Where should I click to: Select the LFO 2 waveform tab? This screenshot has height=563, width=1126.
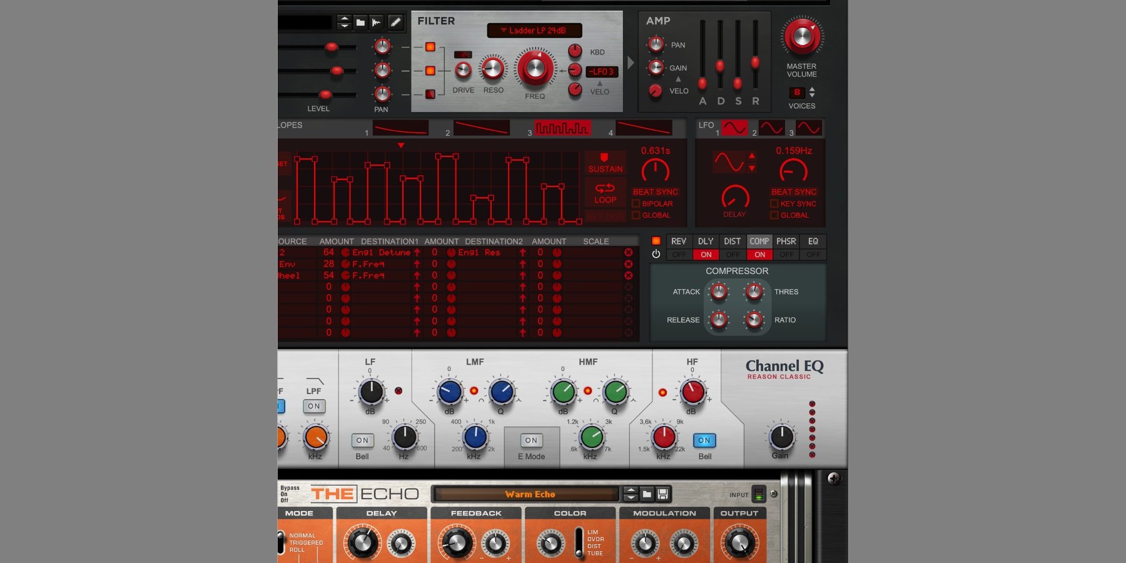(771, 128)
